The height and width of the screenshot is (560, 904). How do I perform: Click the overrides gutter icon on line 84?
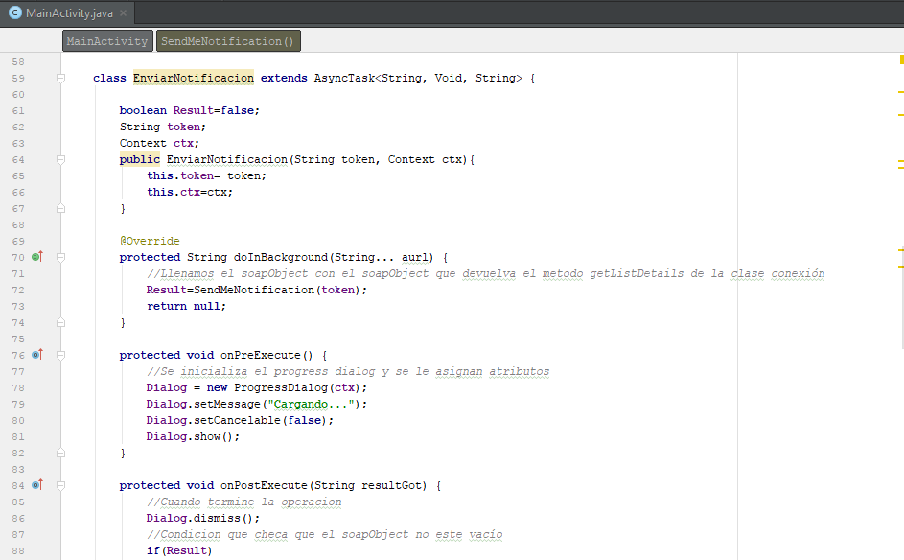coord(36,484)
